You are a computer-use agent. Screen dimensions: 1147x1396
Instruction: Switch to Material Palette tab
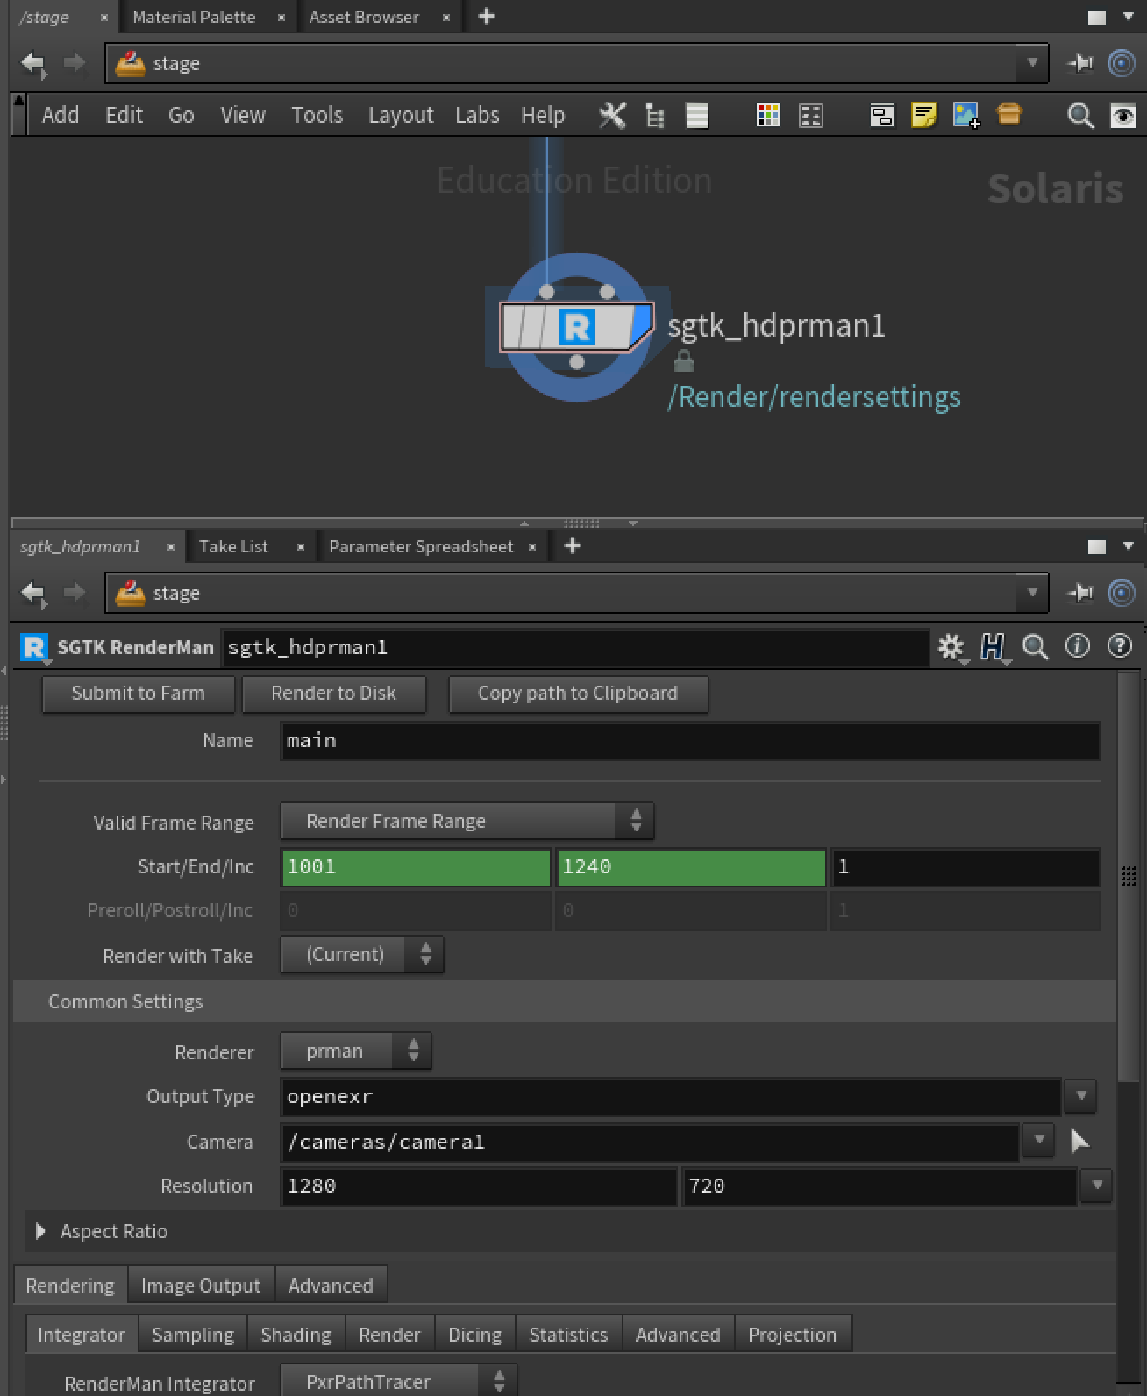click(194, 17)
